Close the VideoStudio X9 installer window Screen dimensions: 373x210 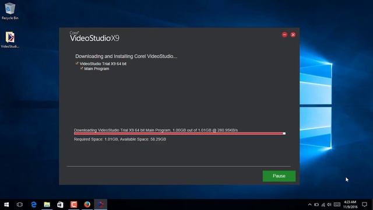293,35
